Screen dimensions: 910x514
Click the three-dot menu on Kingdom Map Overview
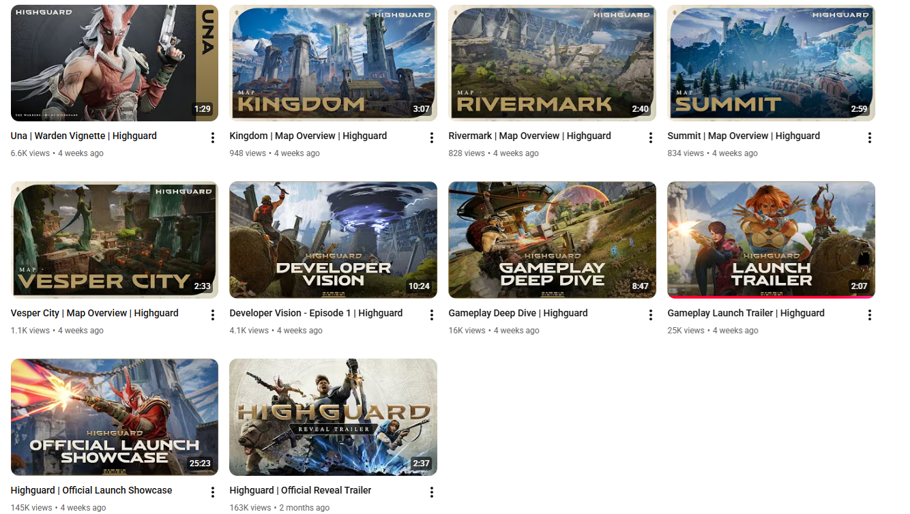pos(431,137)
